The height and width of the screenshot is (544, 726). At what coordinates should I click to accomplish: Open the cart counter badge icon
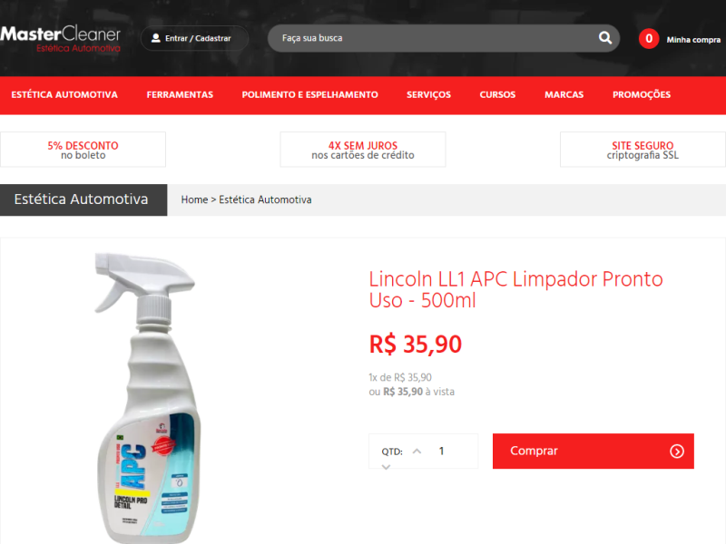click(x=649, y=38)
